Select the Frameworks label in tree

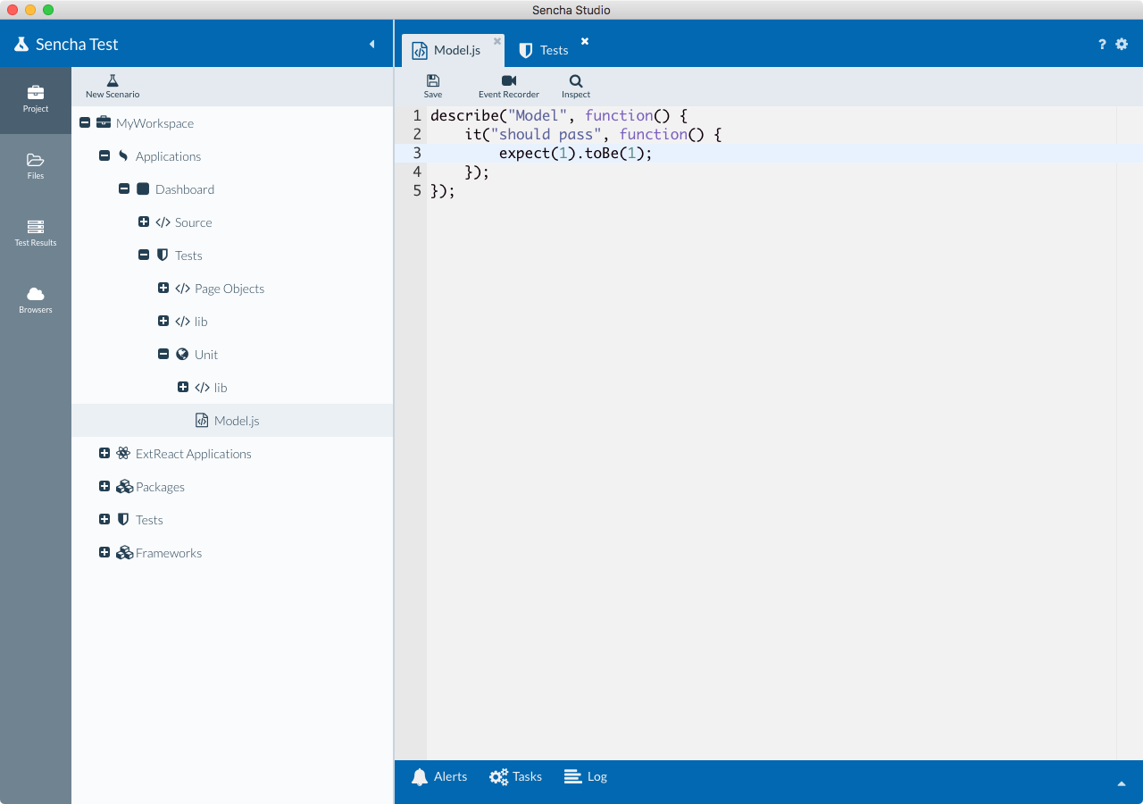(169, 553)
